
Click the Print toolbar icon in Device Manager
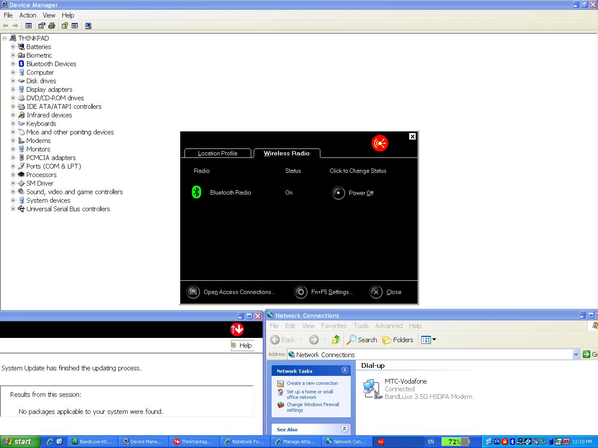point(52,26)
